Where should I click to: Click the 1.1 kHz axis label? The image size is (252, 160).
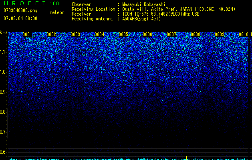tap(3, 52)
